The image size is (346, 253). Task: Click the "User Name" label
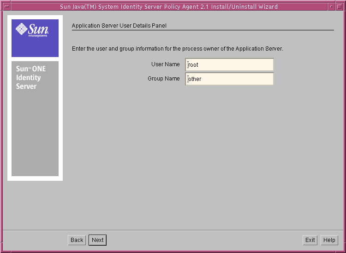pos(166,64)
